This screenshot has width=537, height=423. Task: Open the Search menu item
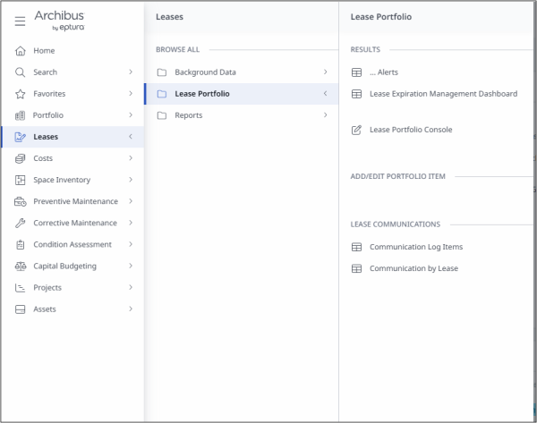tap(46, 72)
